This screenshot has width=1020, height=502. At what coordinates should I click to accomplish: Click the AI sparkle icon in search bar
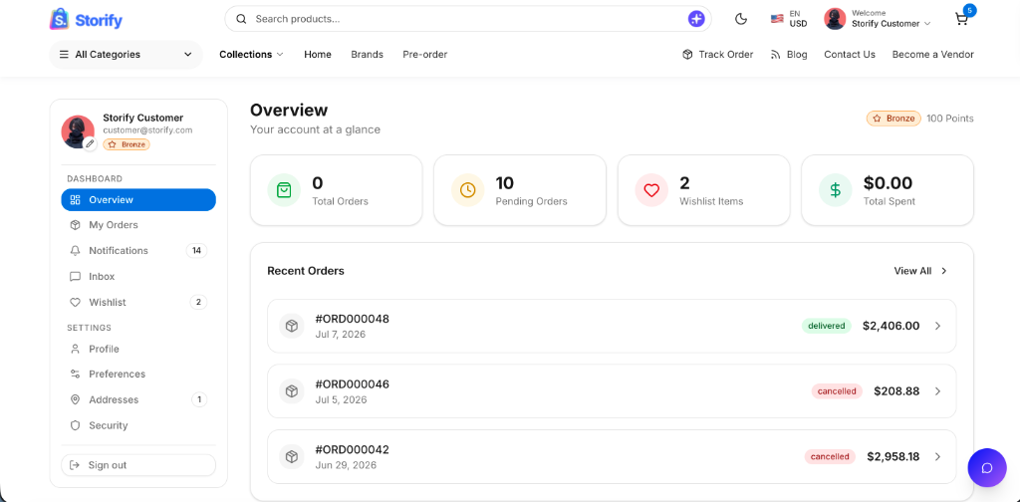696,19
